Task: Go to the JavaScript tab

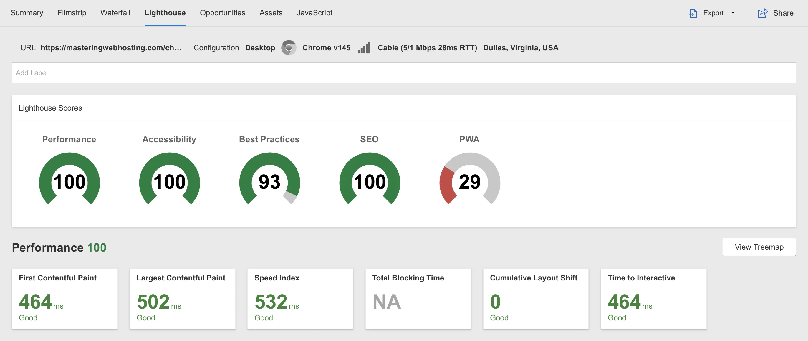Action: point(314,13)
